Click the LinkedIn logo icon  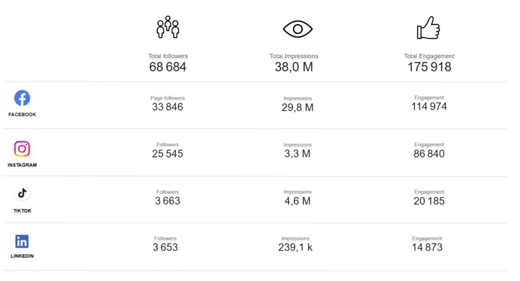click(22, 241)
